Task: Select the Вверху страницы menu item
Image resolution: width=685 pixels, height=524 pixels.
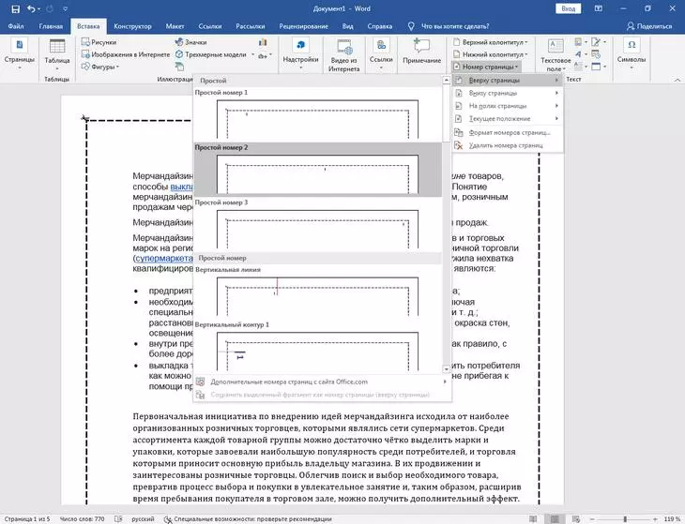Action: coord(507,81)
